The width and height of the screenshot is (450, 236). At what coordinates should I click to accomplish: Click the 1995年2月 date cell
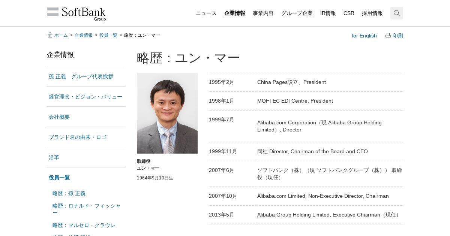[222, 82]
